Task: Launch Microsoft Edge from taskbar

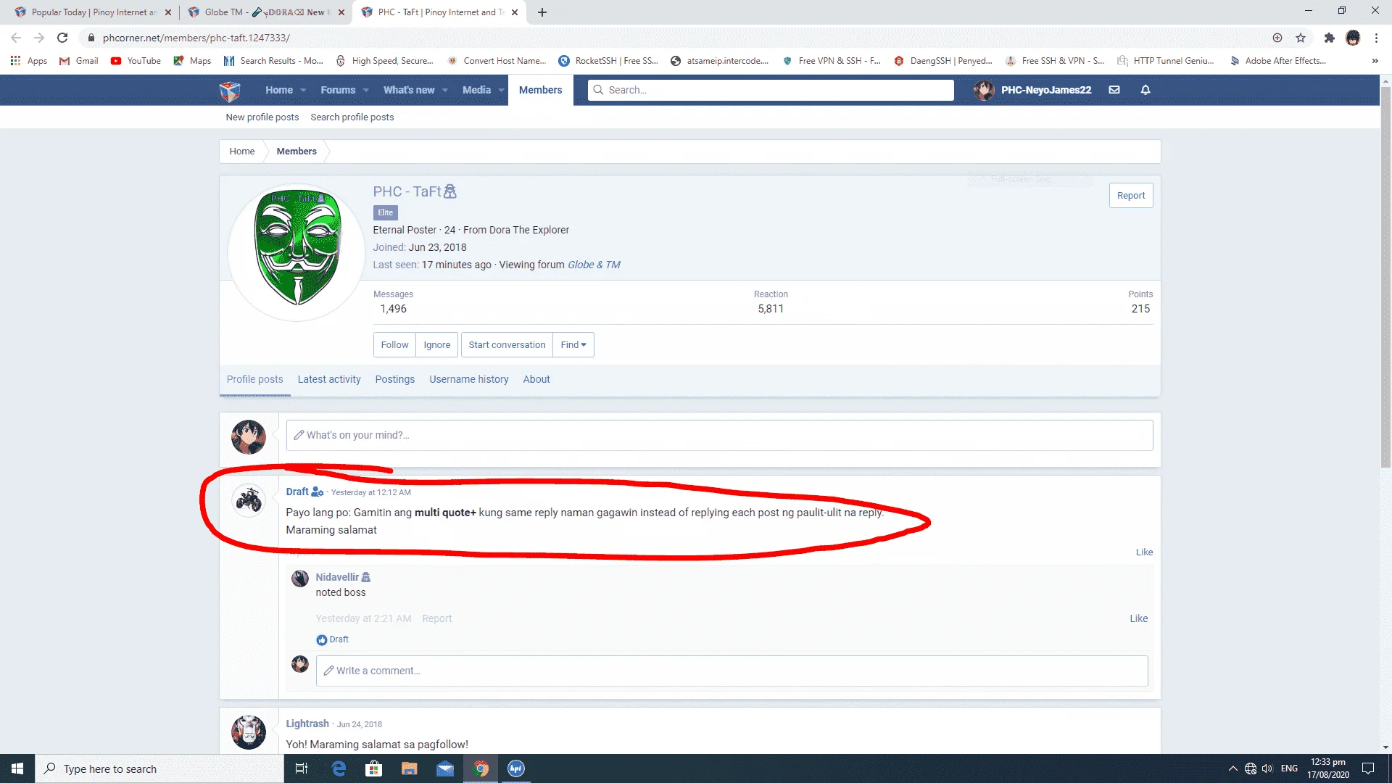Action: [339, 768]
